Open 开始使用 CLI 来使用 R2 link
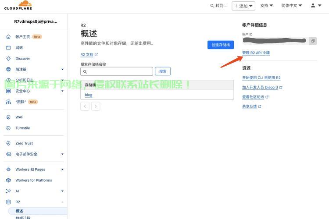The width and height of the screenshot is (329, 219). coord(261,78)
